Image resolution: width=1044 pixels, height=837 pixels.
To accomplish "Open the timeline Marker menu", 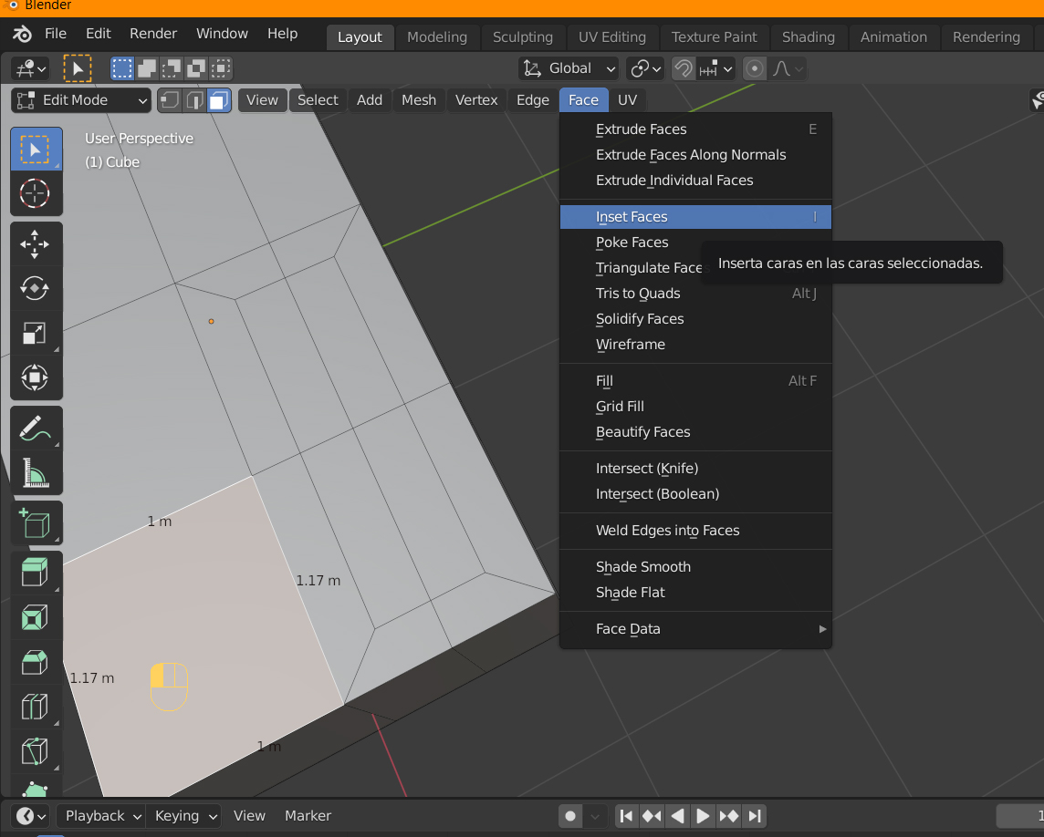I will [x=308, y=816].
